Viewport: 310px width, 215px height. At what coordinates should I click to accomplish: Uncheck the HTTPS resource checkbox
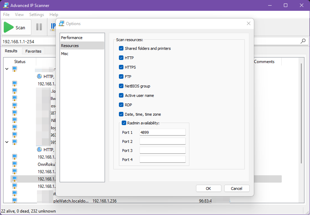tap(121, 67)
